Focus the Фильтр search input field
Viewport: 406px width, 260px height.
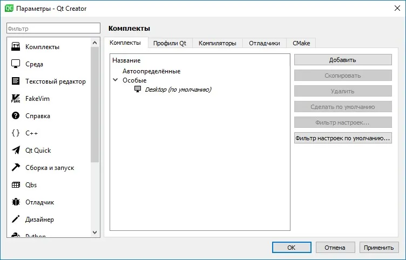tap(53, 28)
